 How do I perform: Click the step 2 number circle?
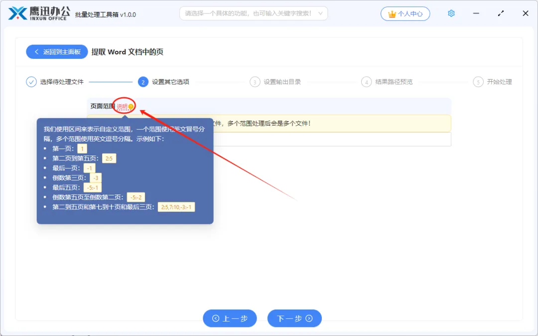[143, 82]
